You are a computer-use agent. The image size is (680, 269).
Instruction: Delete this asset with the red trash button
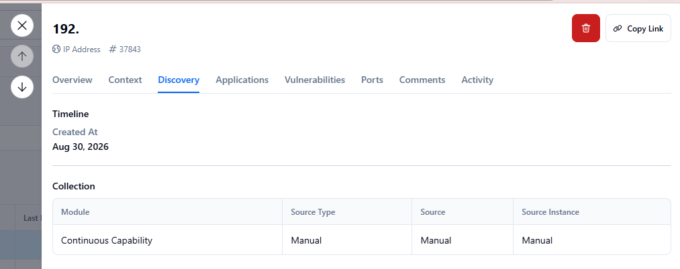tap(586, 28)
